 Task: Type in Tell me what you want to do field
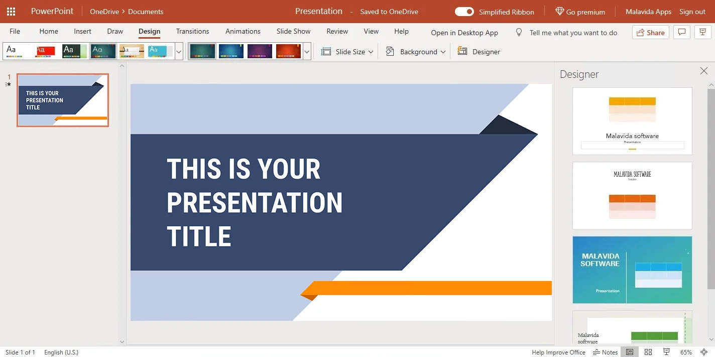point(573,33)
